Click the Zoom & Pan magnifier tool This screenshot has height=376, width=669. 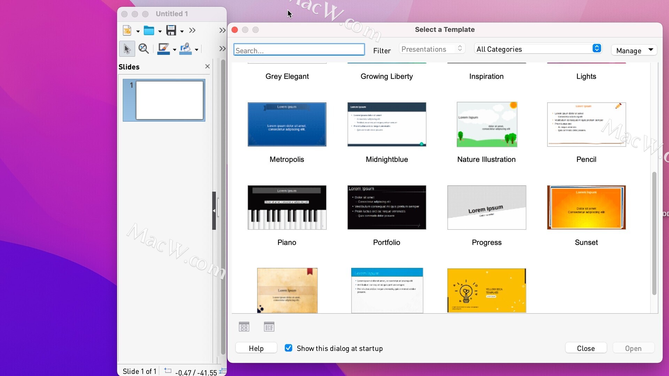pyautogui.click(x=144, y=49)
